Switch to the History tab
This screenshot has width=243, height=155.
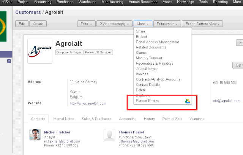coord(149,119)
